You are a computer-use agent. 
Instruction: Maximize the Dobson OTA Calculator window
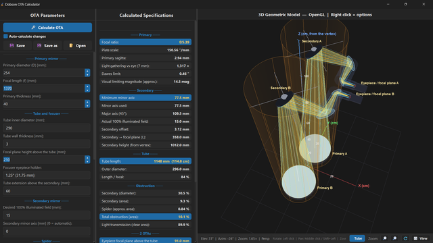pyautogui.click(x=405, y=4)
